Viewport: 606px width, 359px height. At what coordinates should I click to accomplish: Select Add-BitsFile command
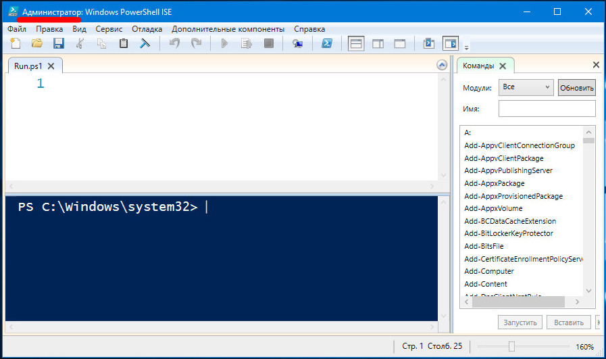coord(484,246)
